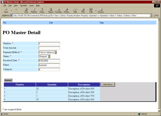
Task: Click the IE title bar icon
Action: [2, 2]
